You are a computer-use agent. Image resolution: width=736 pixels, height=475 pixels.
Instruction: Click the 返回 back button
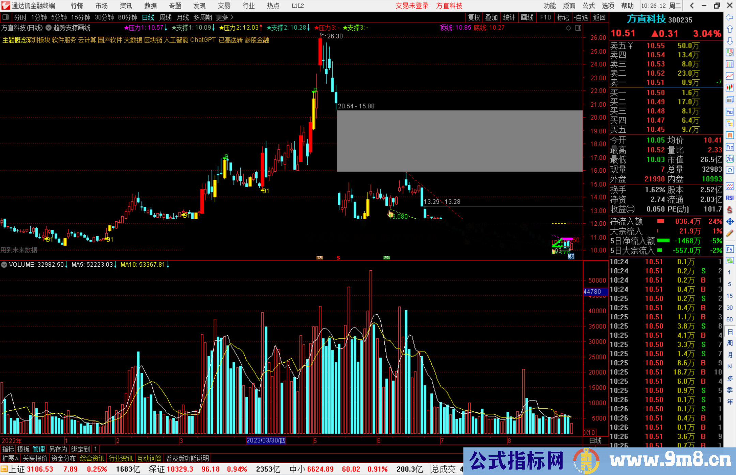click(x=599, y=17)
